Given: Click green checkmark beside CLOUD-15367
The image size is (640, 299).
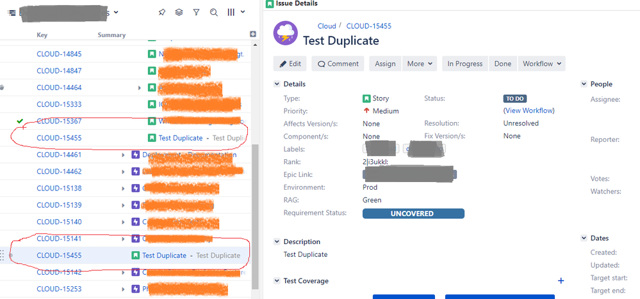Looking at the screenshot, I should tap(20, 121).
